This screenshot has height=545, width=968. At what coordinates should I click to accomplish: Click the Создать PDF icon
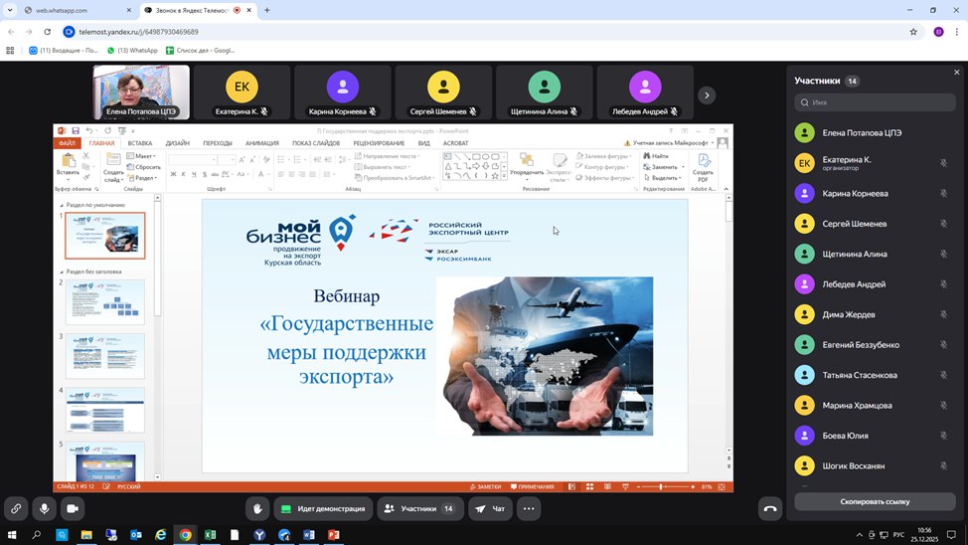(704, 160)
